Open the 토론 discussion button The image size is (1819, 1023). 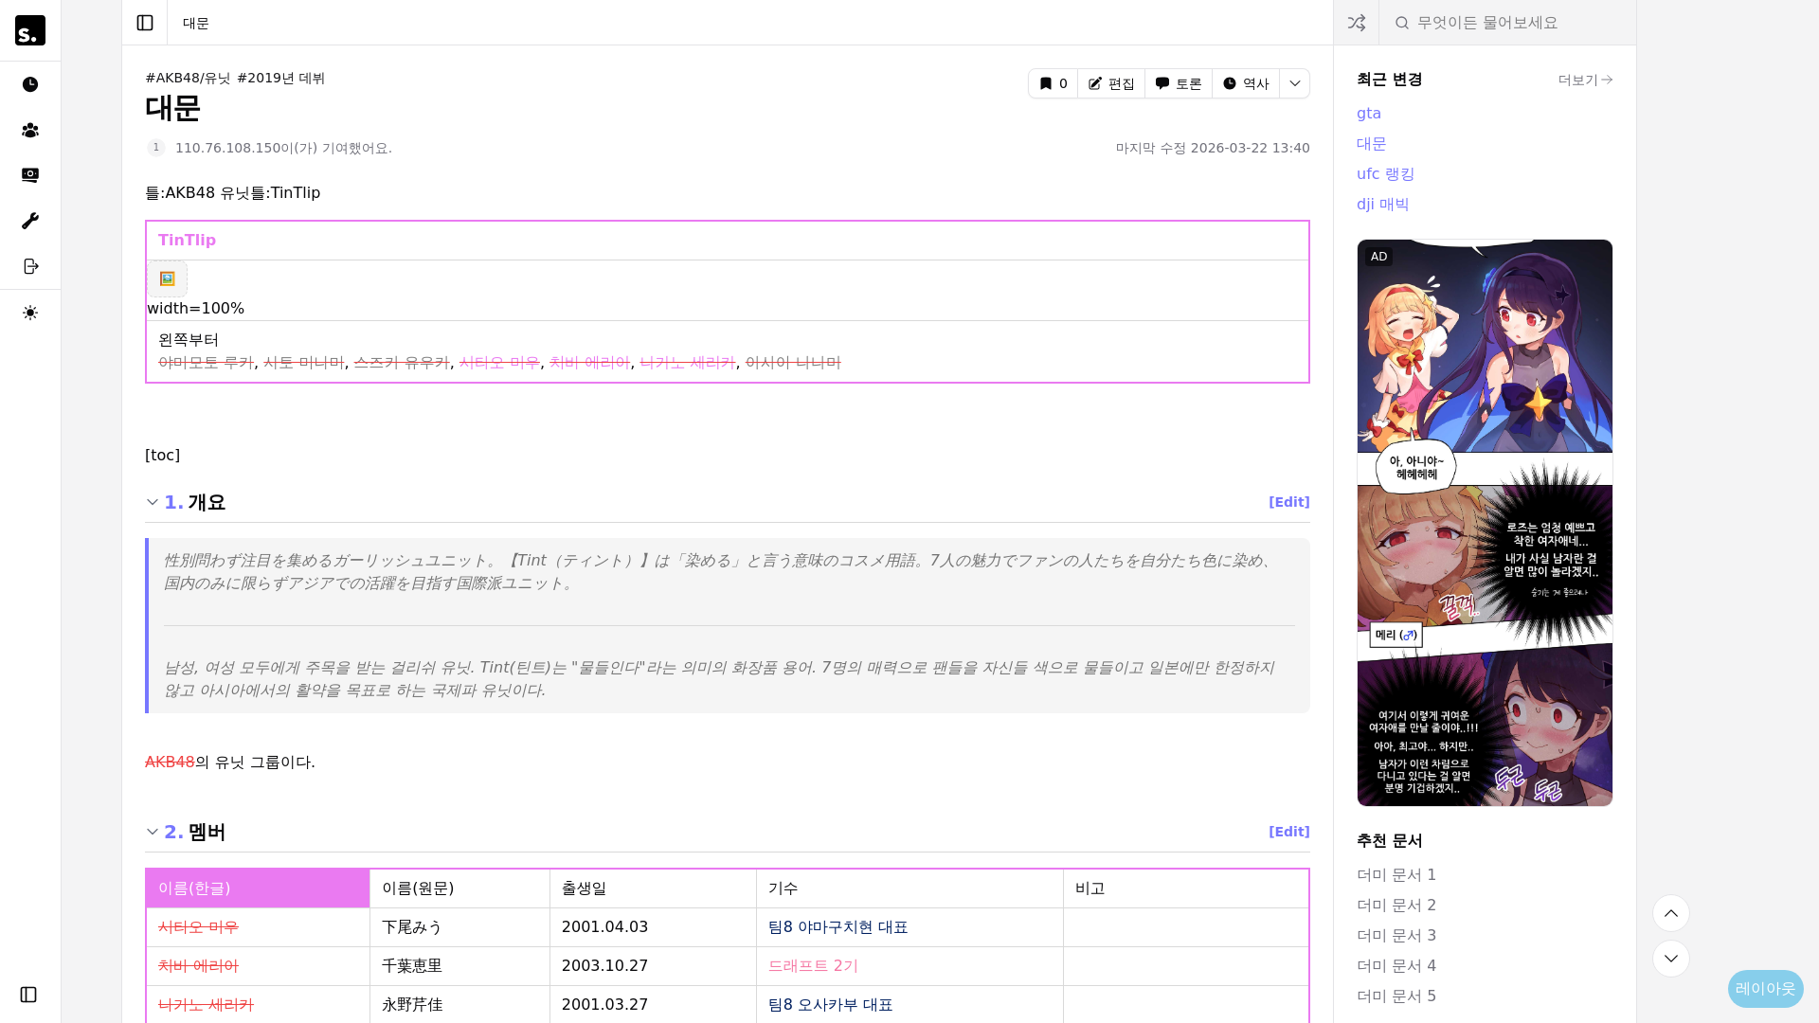1179,83
